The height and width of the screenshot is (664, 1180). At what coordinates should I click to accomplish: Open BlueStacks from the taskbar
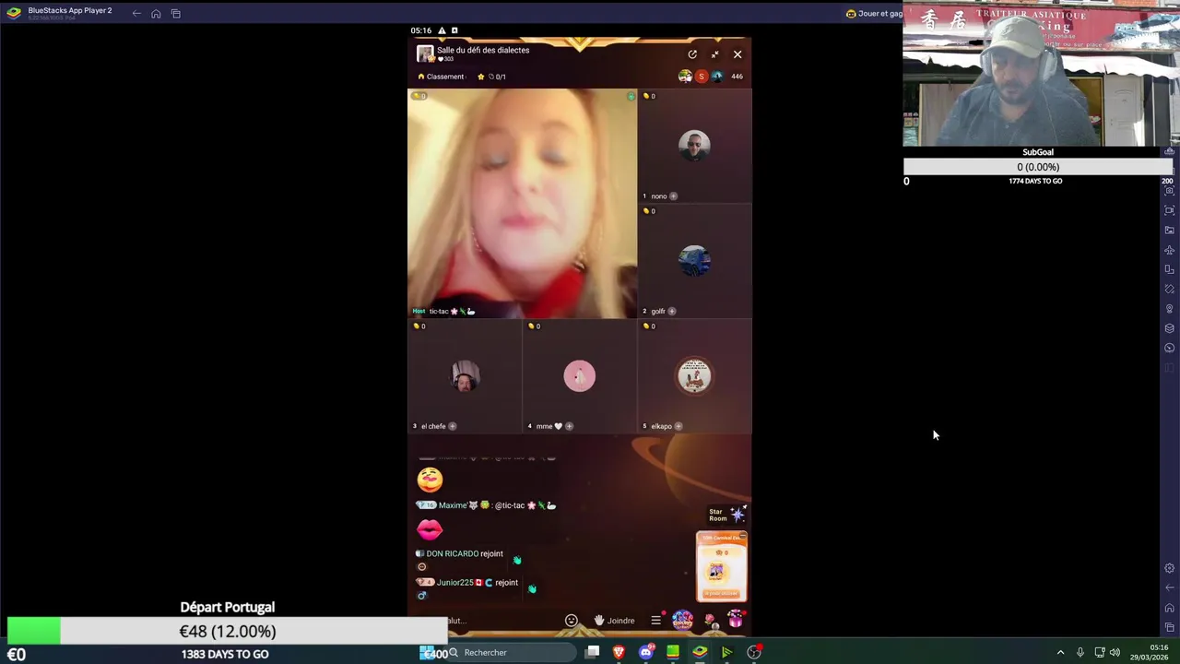click(x=700, y=653)
